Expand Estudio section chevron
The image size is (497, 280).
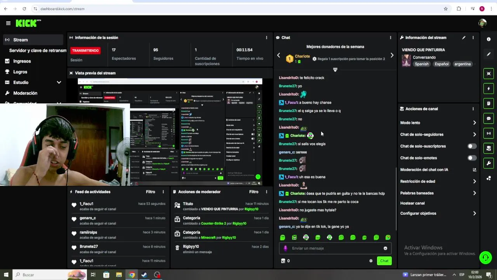click(x=59, y=82)
